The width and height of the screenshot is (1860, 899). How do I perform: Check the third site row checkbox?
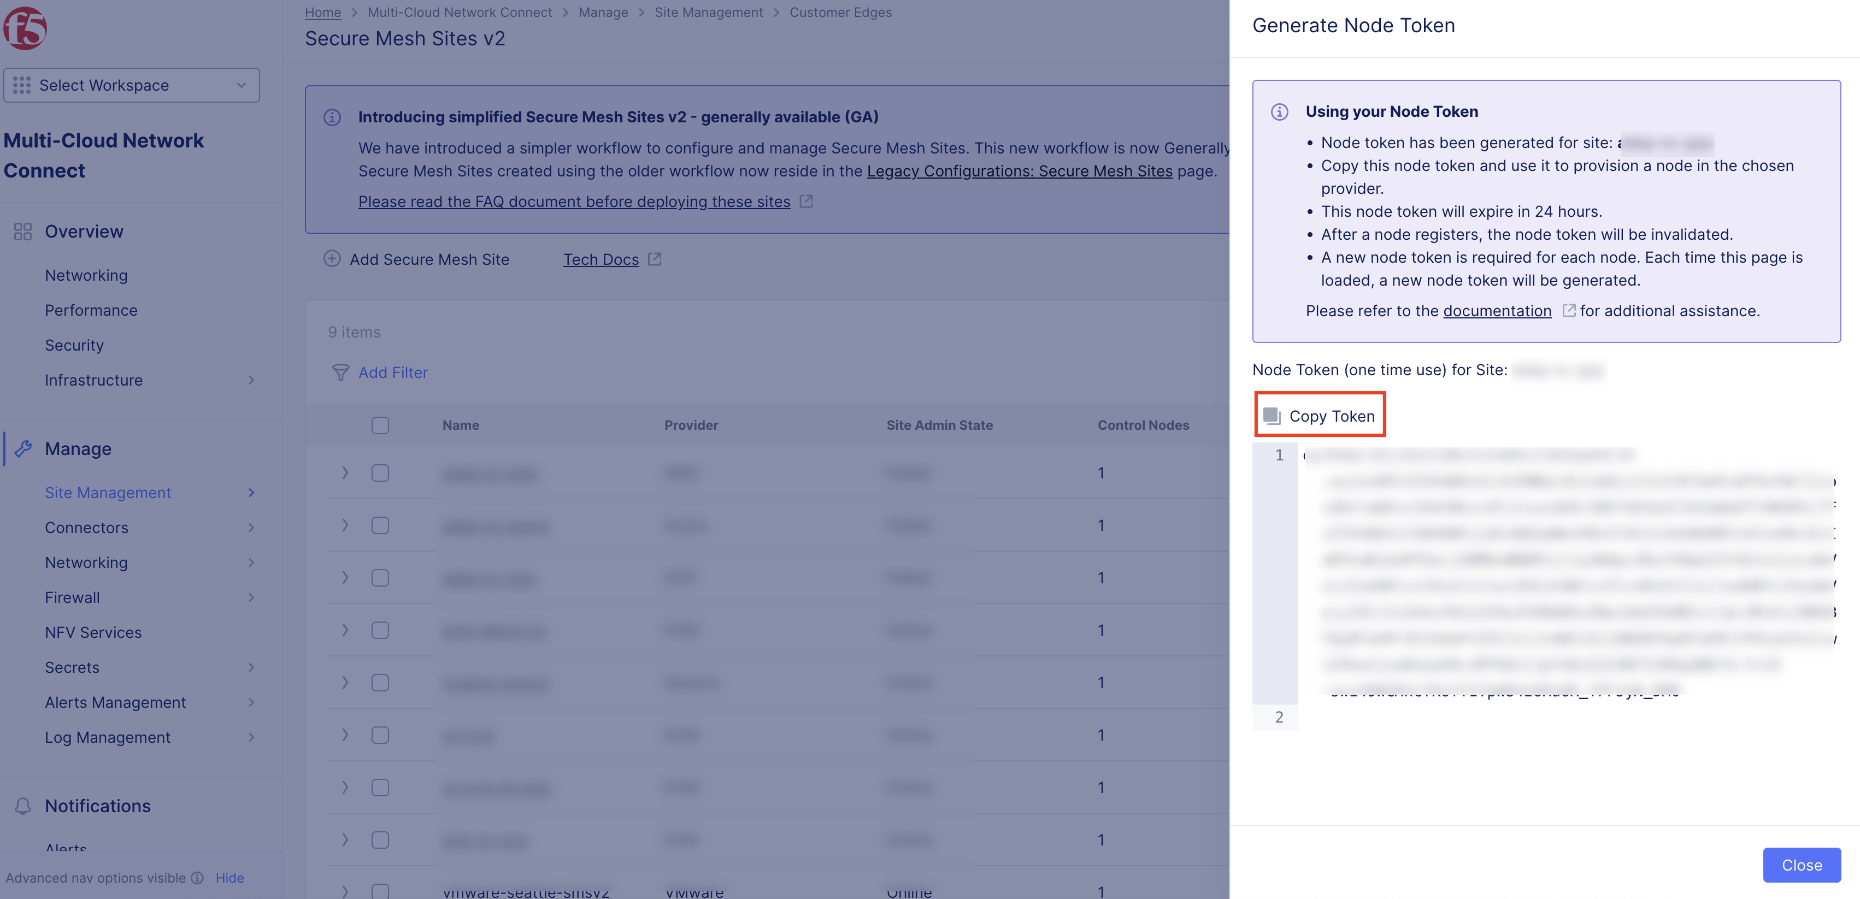pos(380,578)
